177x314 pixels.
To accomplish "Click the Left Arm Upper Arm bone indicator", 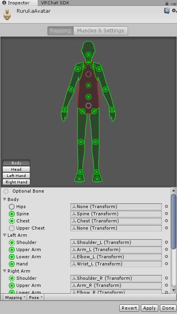I will tap(12, 250).
